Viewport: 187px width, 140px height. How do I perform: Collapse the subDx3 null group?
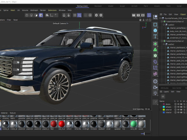click(x=164, y=25)
